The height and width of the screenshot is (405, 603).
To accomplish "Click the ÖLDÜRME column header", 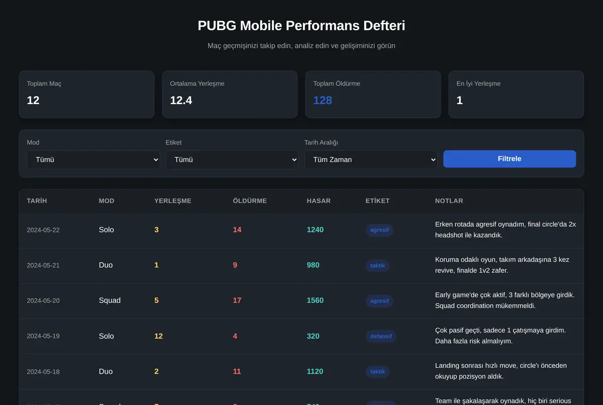I will [x=250, y=200].
